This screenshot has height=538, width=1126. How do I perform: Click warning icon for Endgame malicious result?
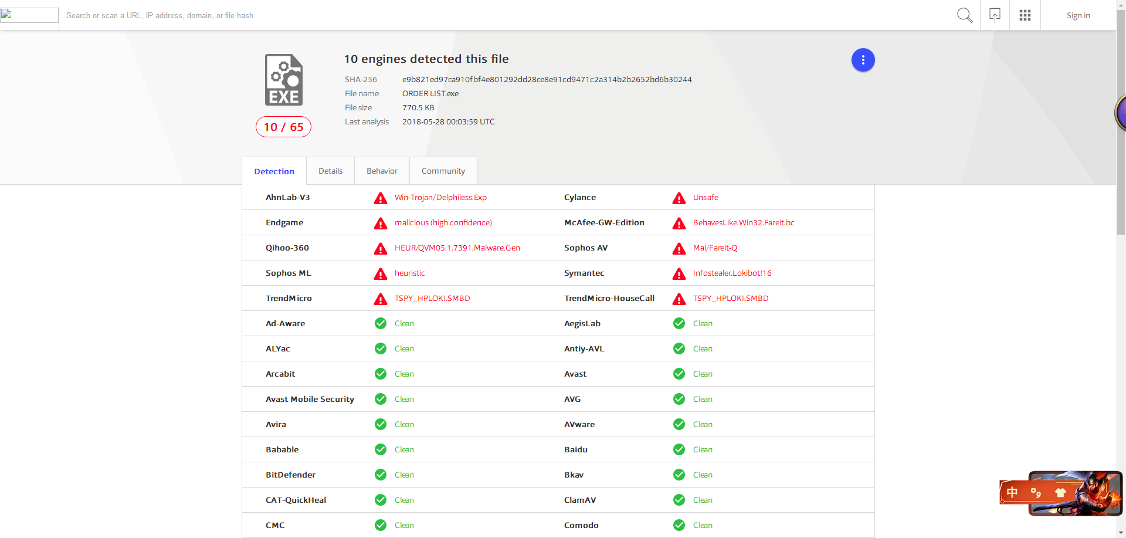tap(381, 223)
